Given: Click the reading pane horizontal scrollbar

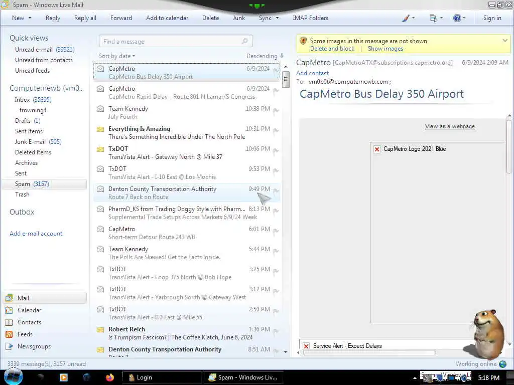Looking at the screenshot, I should click(x=369, y=352).
